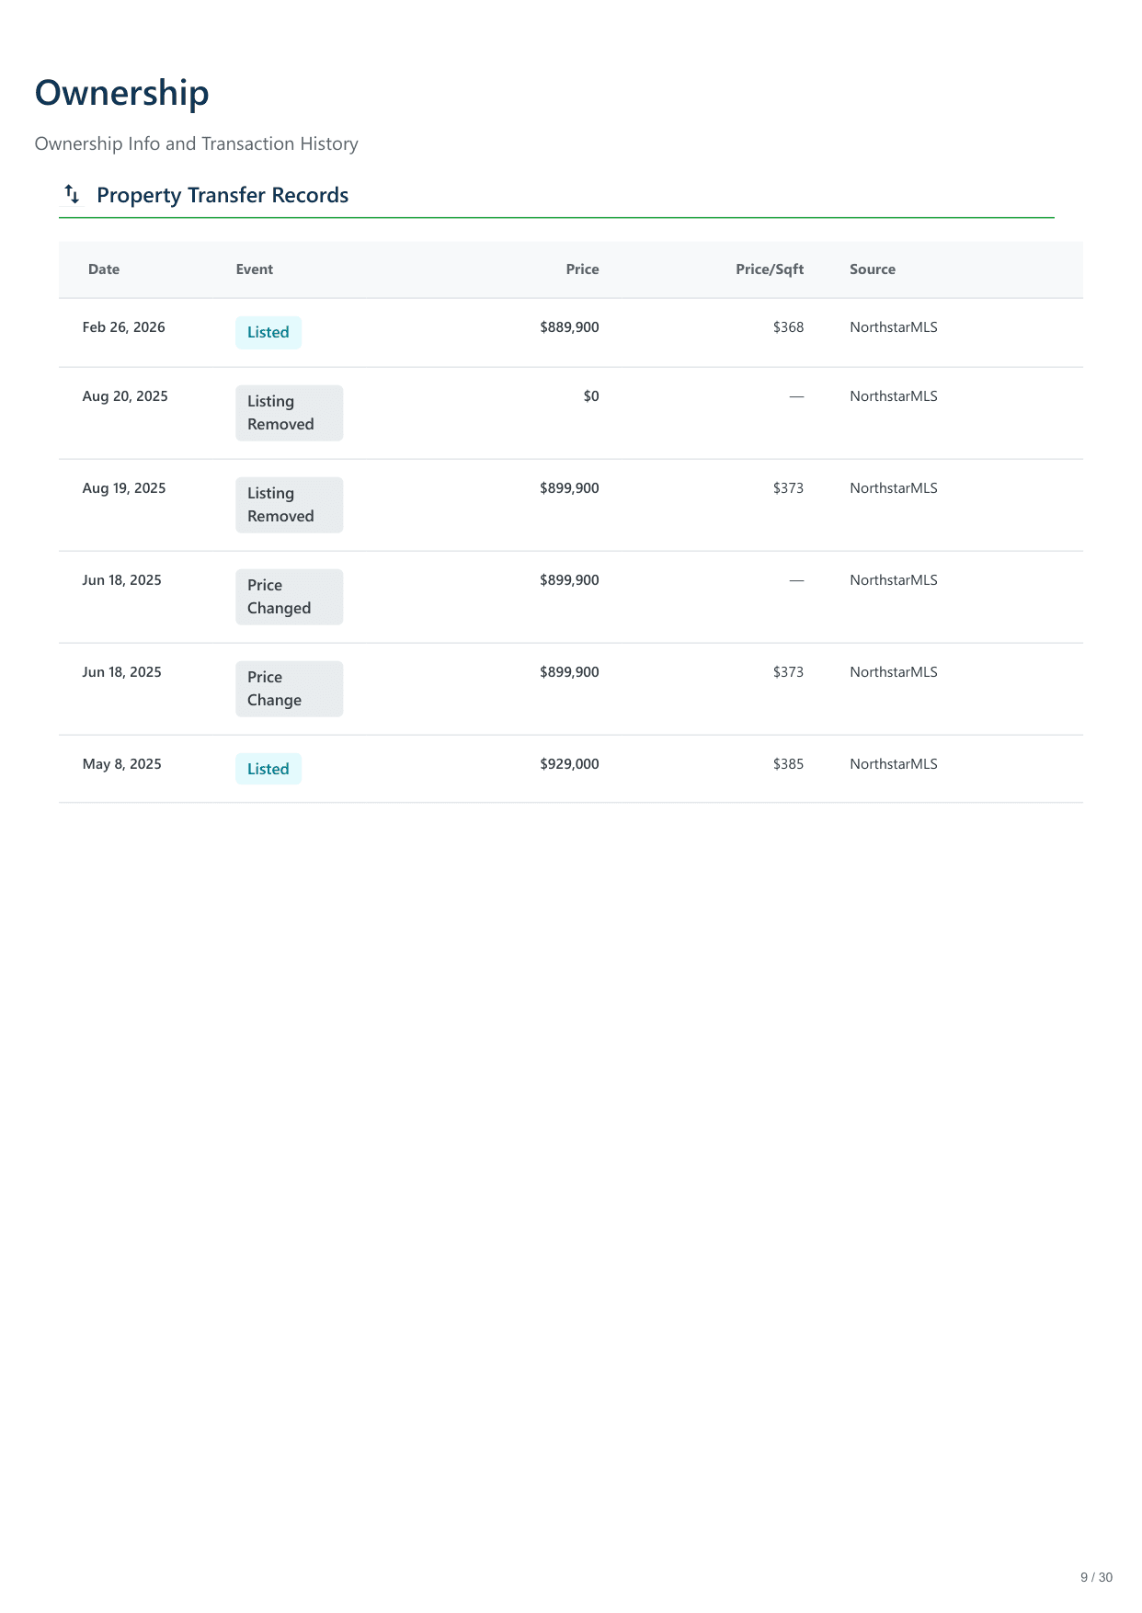Click the Price Changed badge
This screenshot has height=1613, width=1142.
289,597
